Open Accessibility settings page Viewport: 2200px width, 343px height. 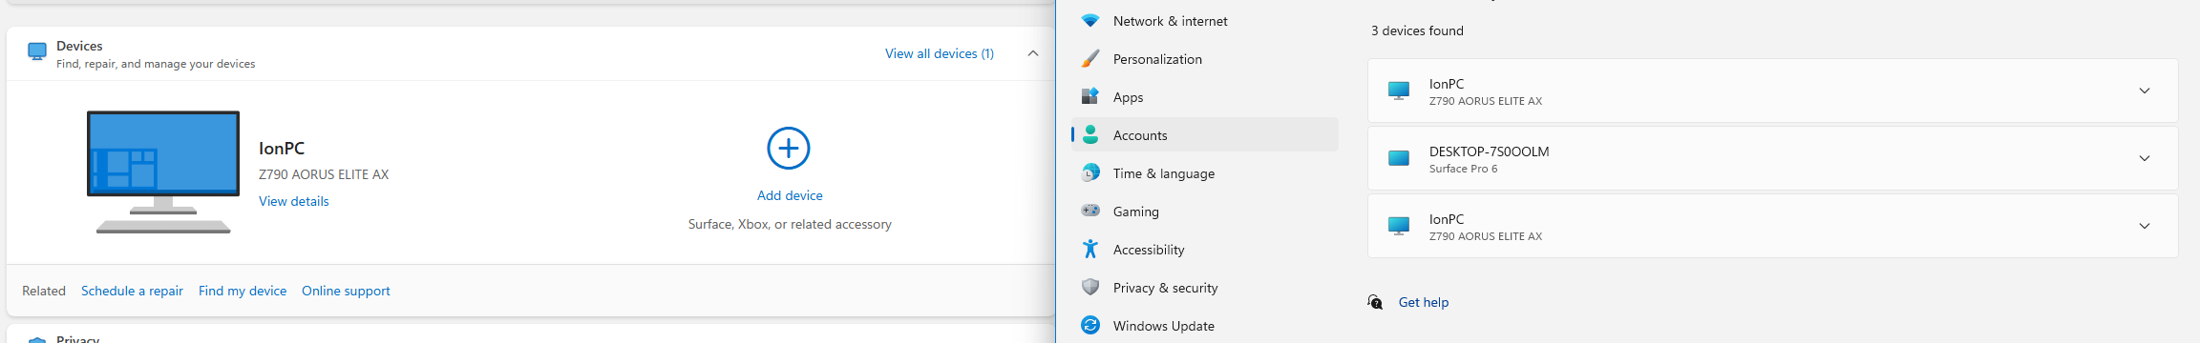click(x=1205, y=249)
